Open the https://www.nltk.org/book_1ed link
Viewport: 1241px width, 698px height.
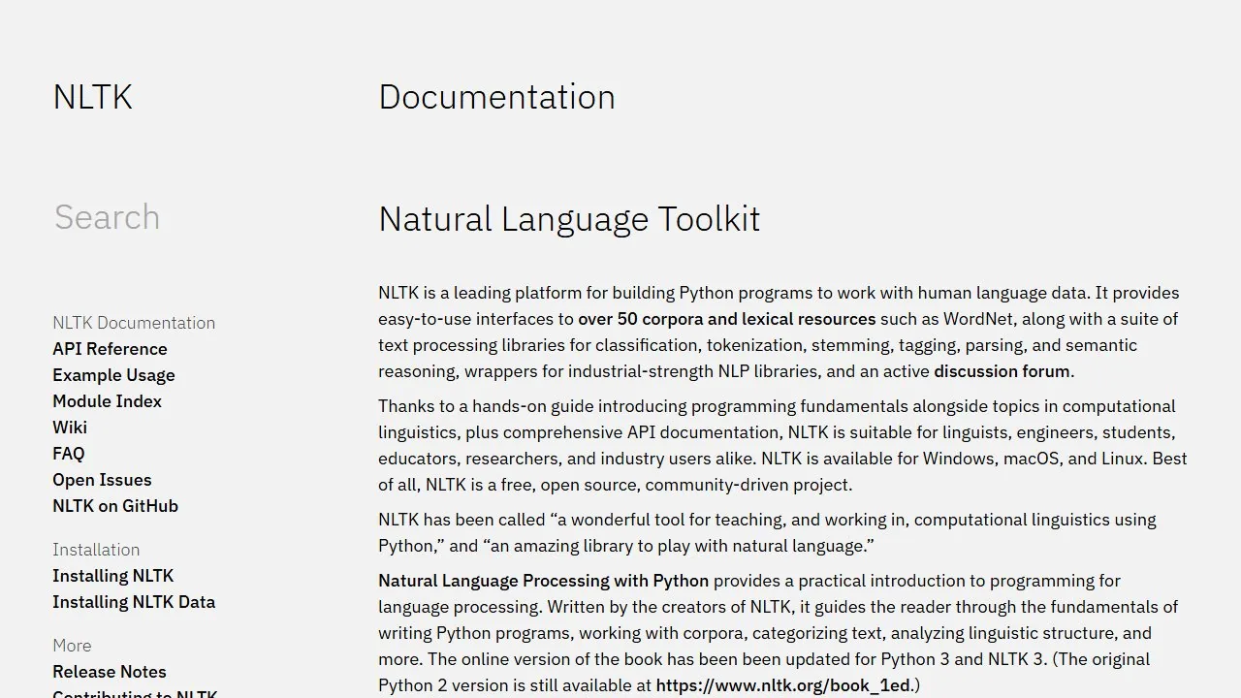(x=783, y=685)
